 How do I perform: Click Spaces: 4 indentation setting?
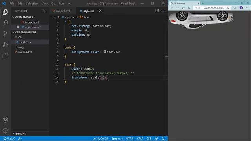click(x=117, y=139)
